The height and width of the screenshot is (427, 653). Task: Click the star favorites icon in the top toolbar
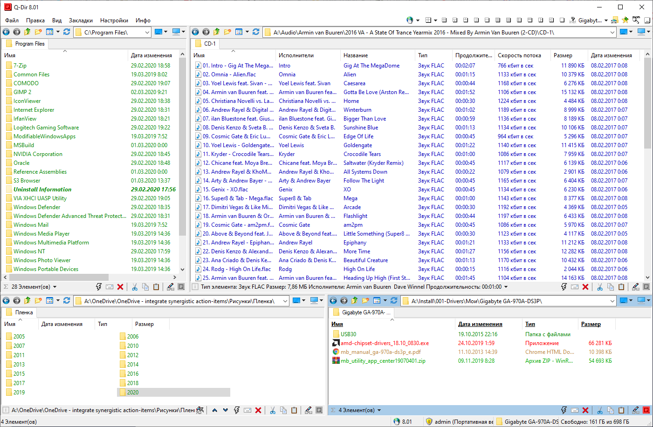point(625,20)
